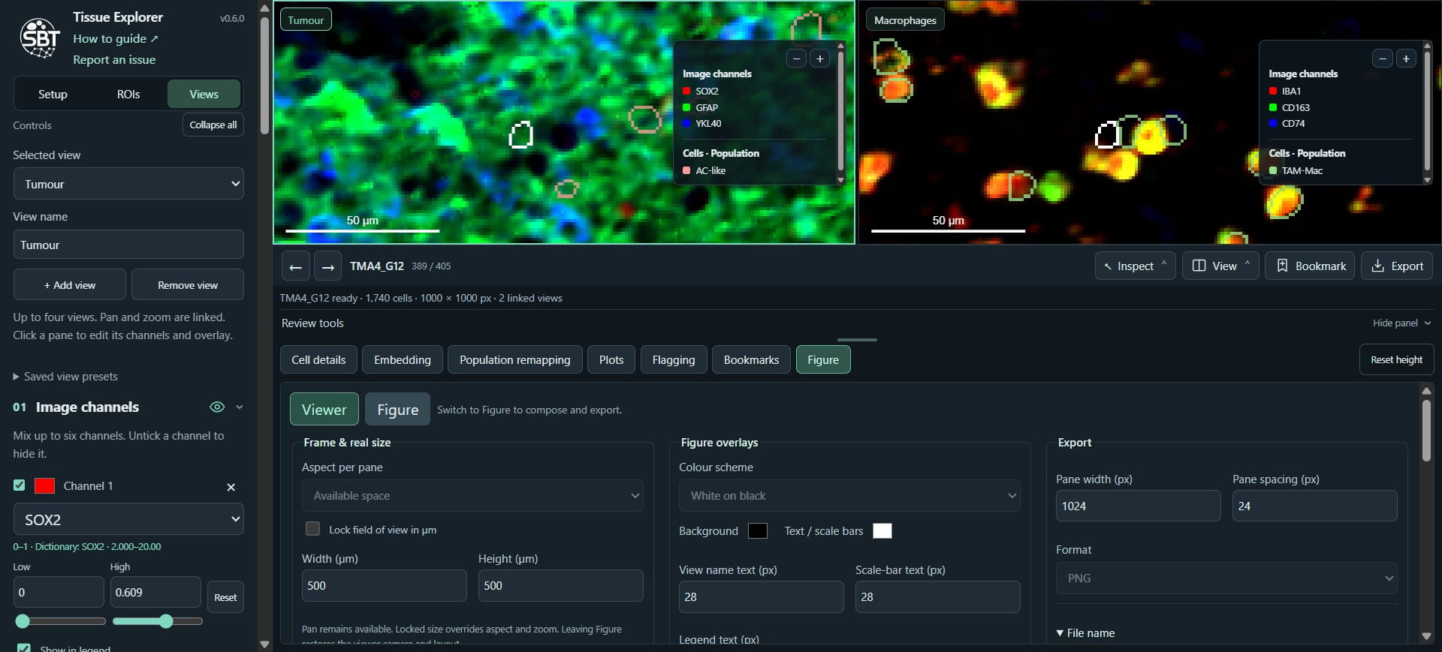Open the Aspect per pane dropdown
The width and height of the screenshot is (1442, 652).
click(x=472, y=496)
